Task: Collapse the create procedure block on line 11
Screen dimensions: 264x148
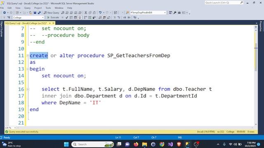Action: (x=28, y=55)
